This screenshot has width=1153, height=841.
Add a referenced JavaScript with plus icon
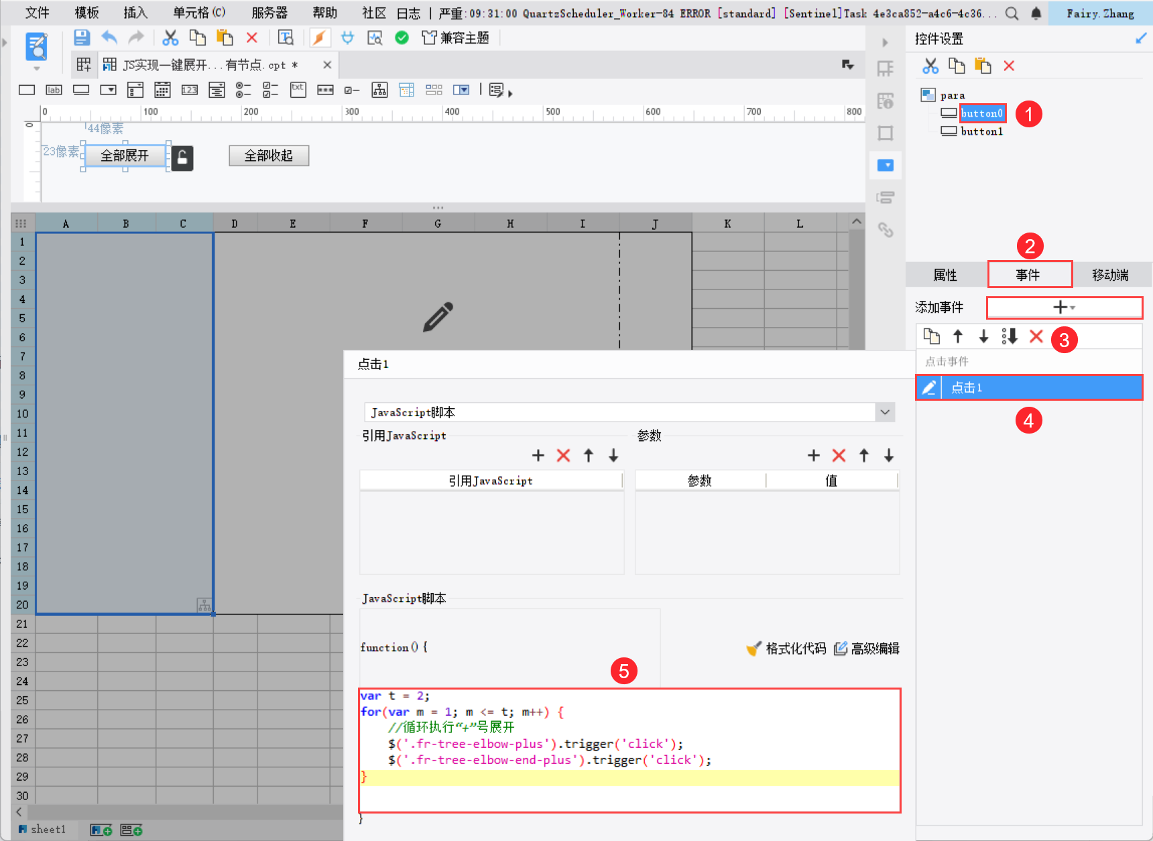click(x=538, y=456)
